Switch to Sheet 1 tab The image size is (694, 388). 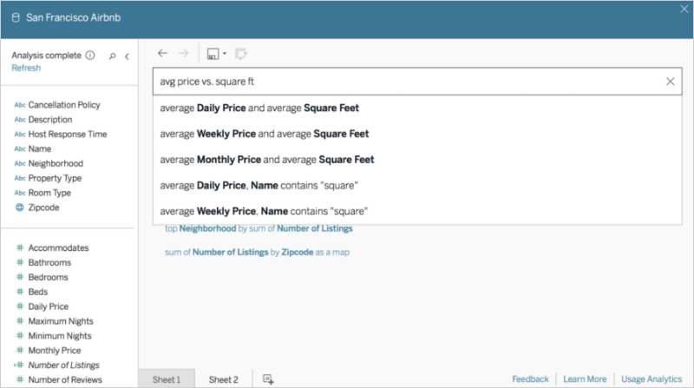coord(167,379)
